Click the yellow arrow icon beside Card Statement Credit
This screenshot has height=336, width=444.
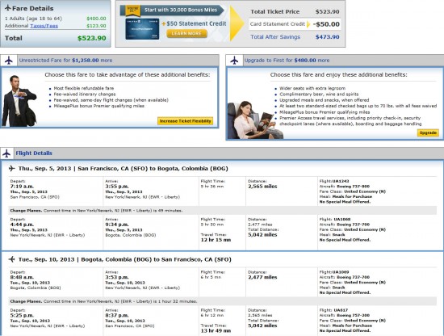pyautogui.click(x=308, y=24)
